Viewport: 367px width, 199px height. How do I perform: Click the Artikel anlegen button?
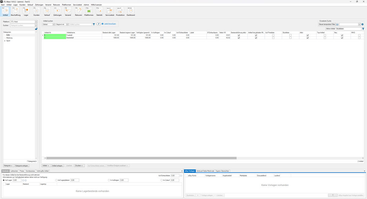click(58, 165)
